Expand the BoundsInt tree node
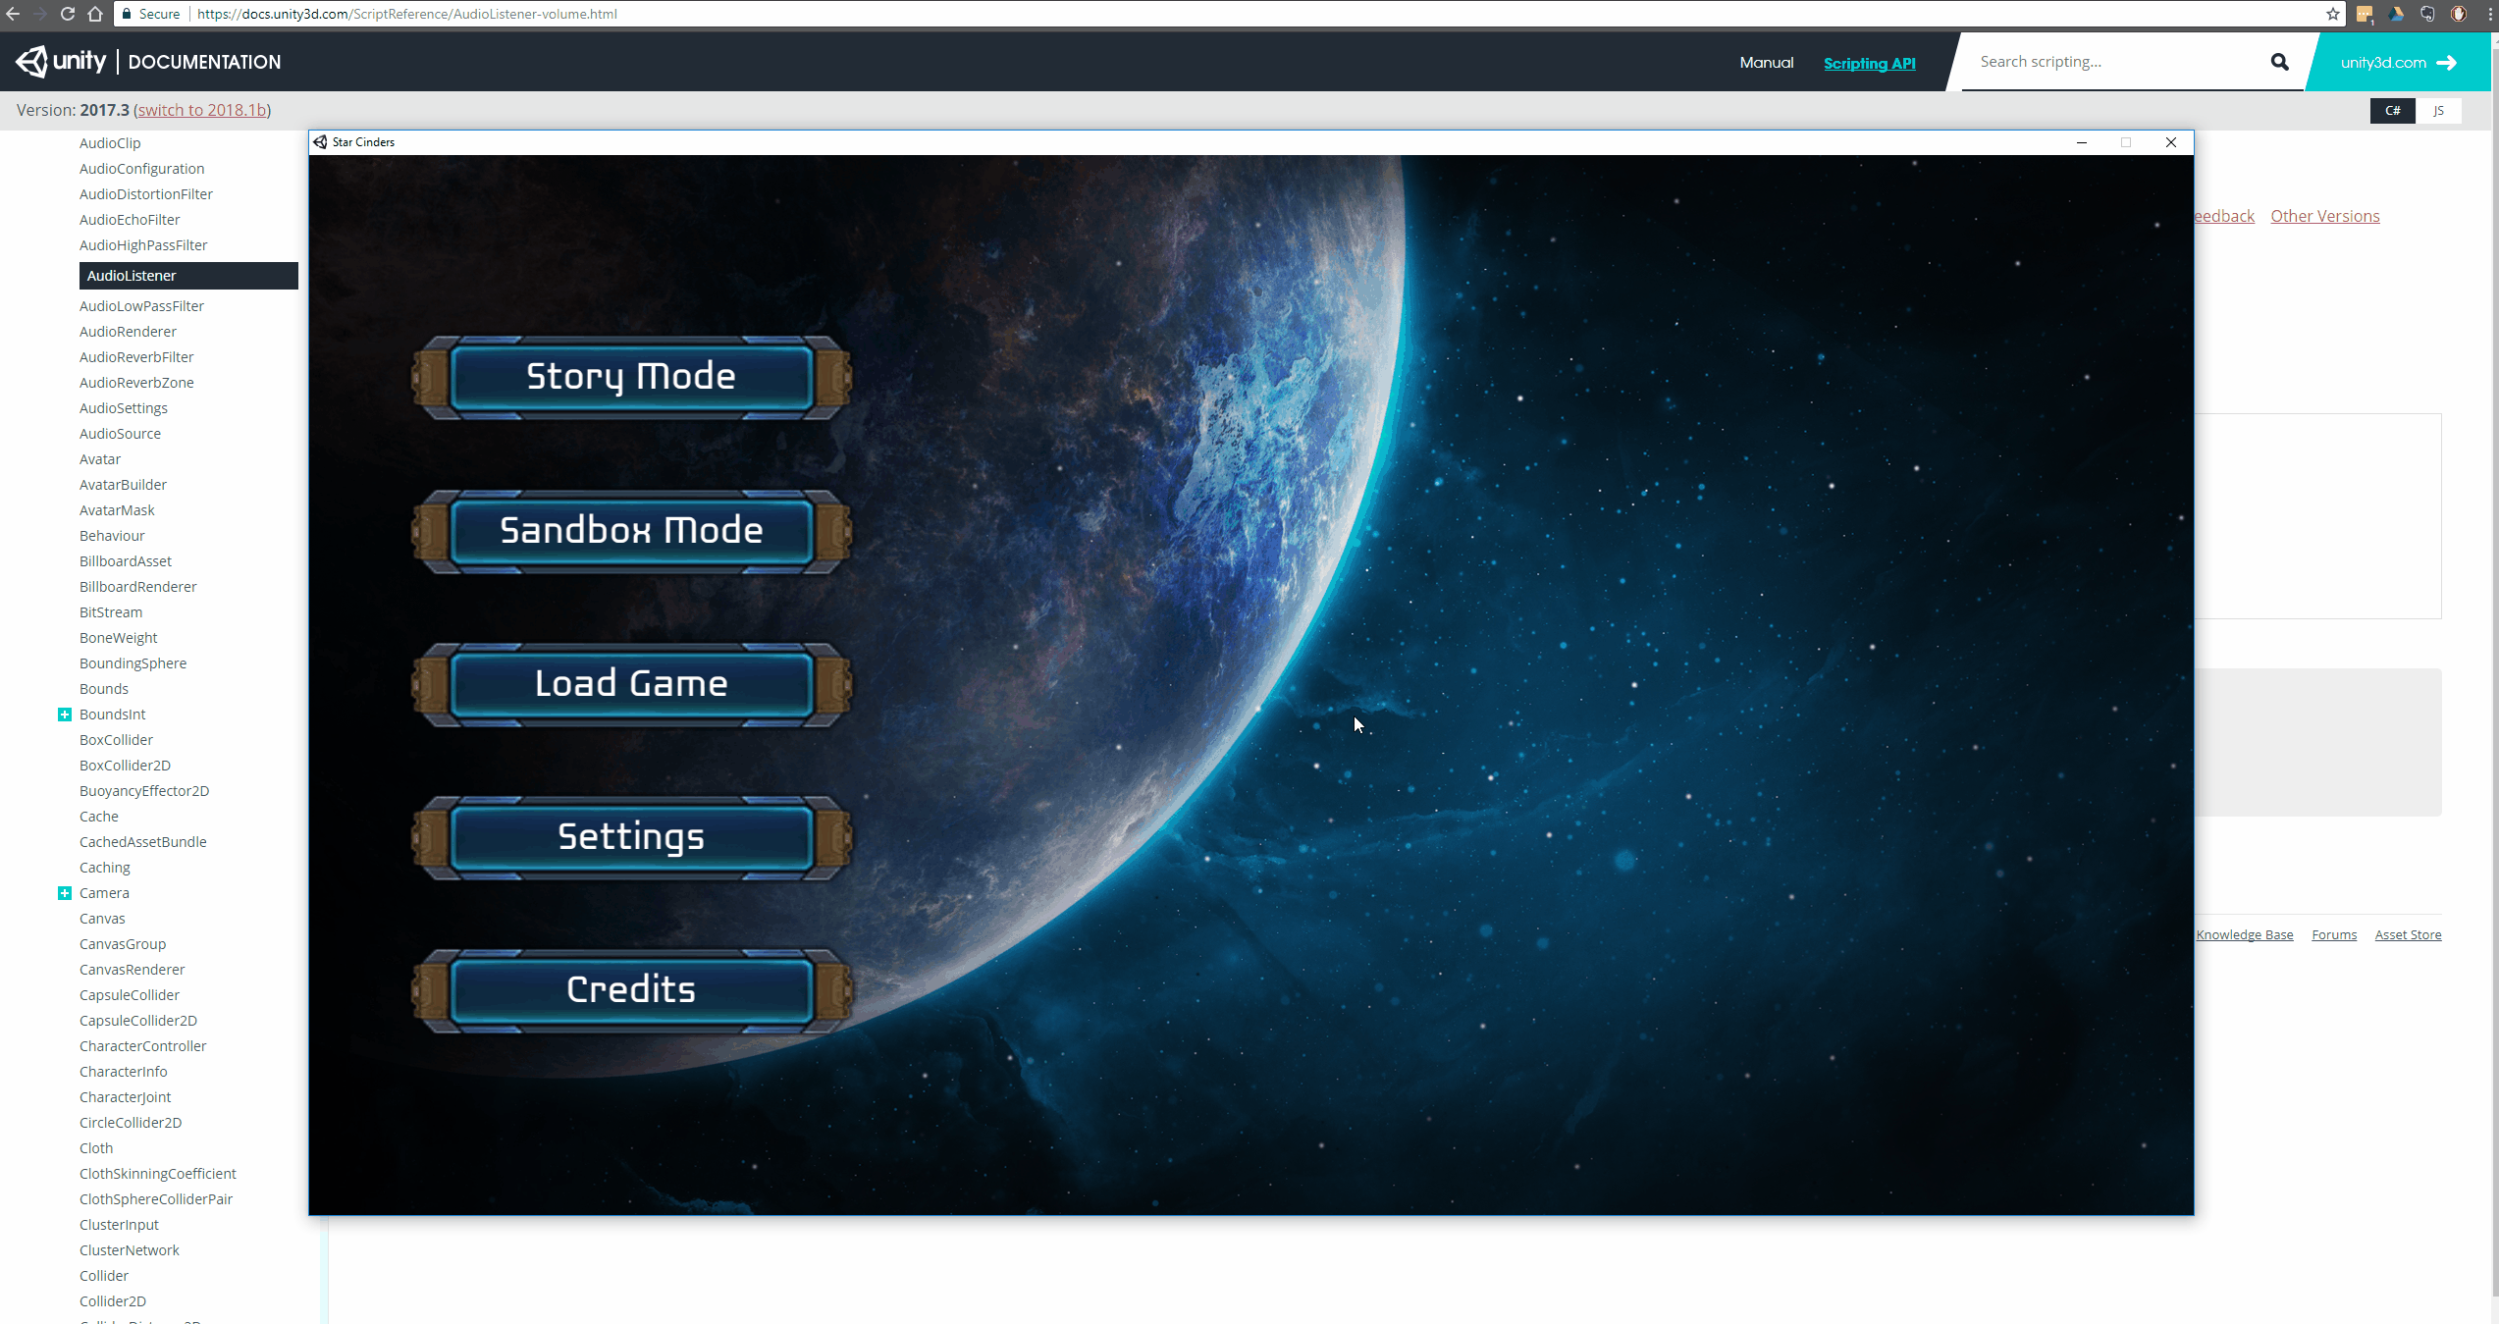The height and width of the screenshot is (1324, 2499). (65, 715)
